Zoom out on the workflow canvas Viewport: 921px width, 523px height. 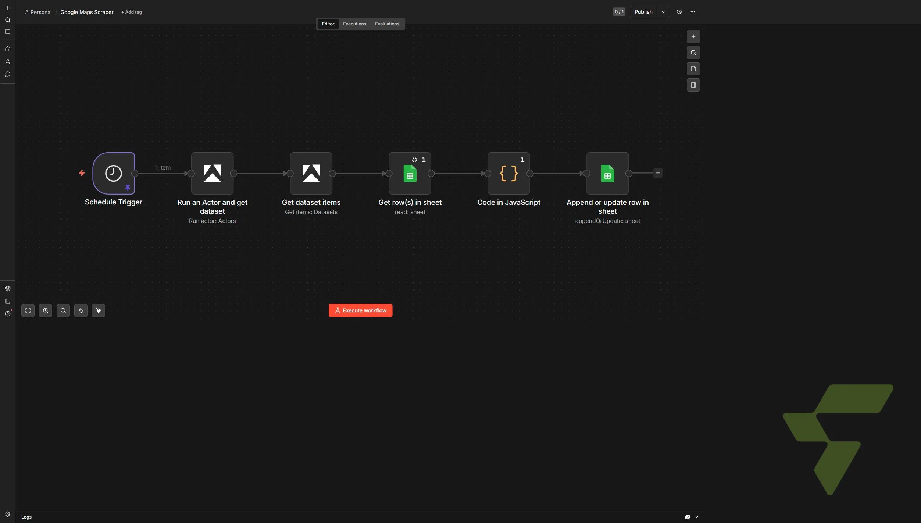tap(63, 310)
